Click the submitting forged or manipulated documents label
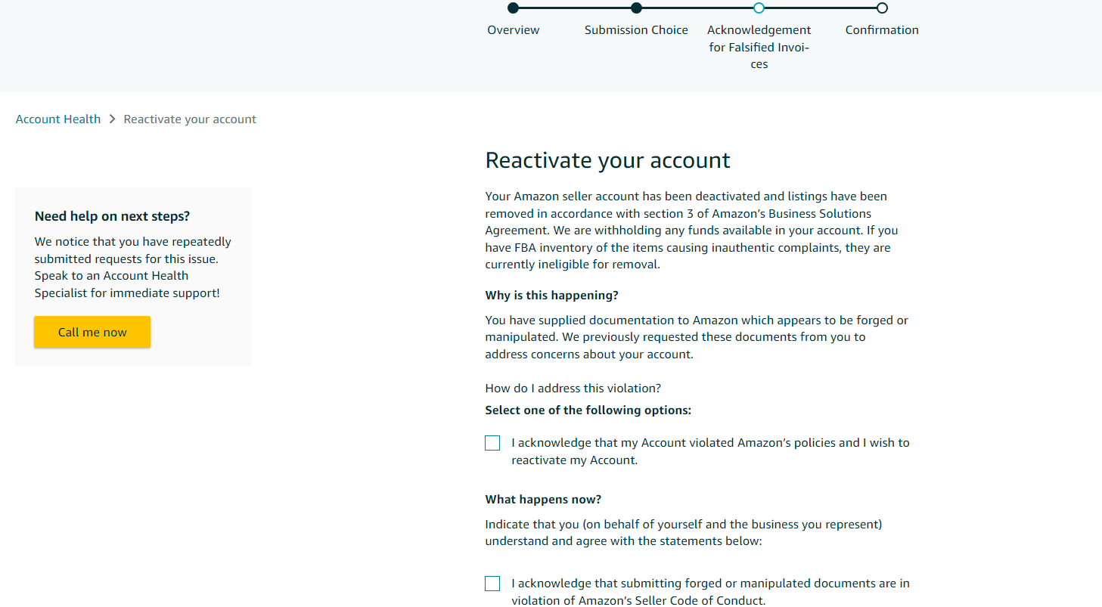Viewport: 1102px width, 607px height. tap(710, 593)
